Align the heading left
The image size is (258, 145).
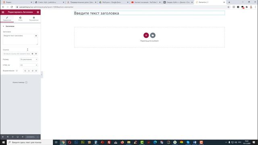coord(25,71)
